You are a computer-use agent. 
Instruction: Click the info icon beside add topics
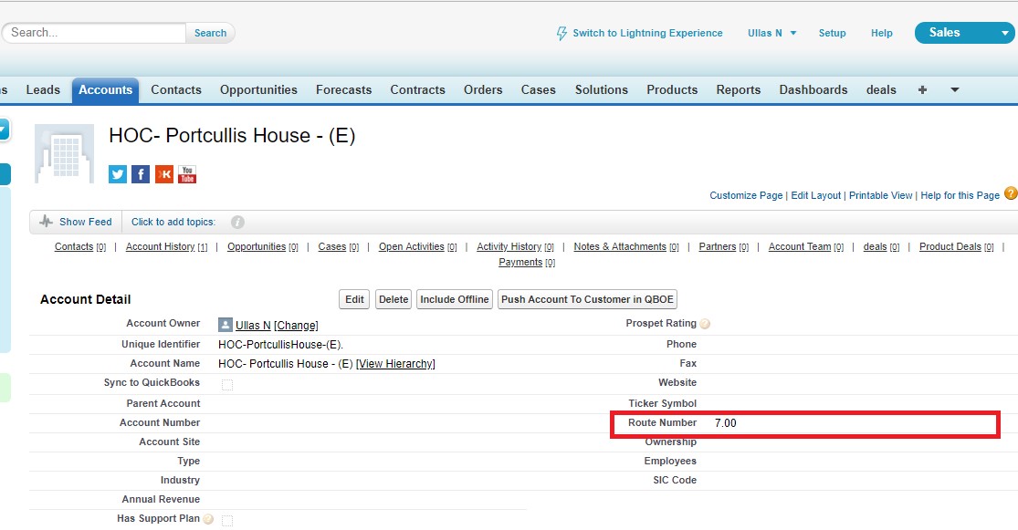tap(237, 222)
